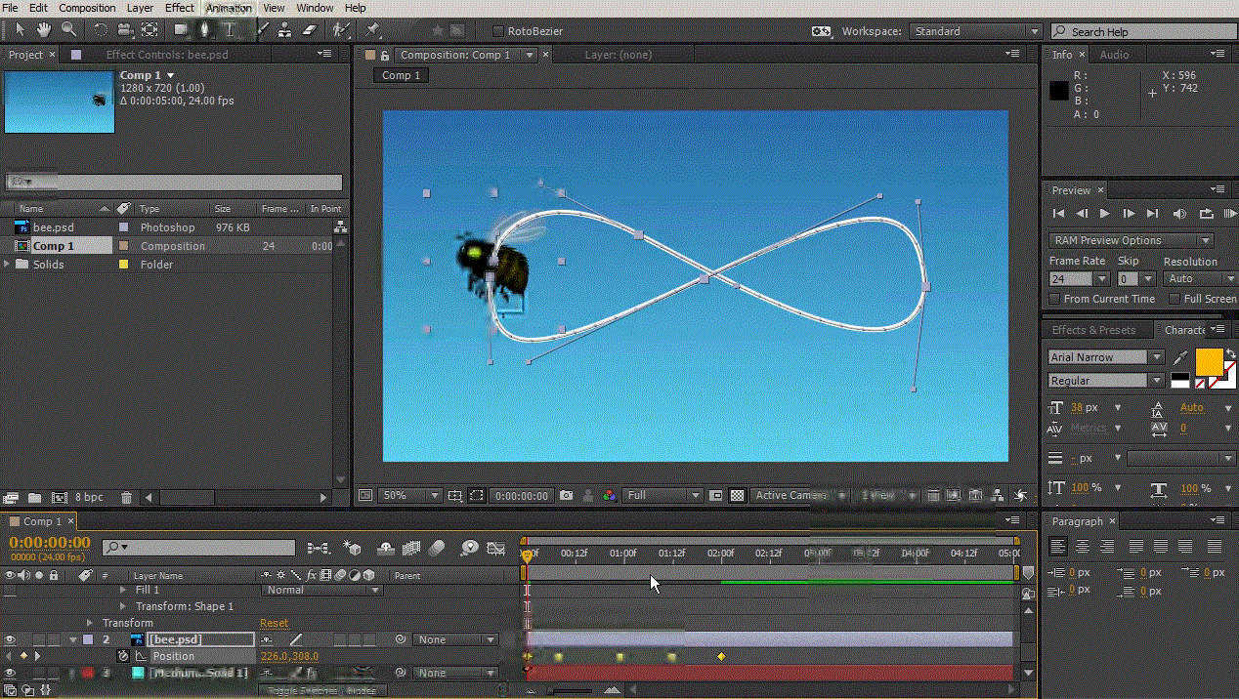Toggle the Position stopwatch
This screenshot has width=1239, height=699.
(x=124, y=656)
